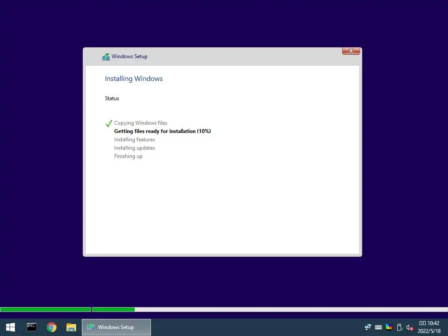Open the Windows Start menu
The width and height of the screenshot is (448, 336).
[x=10, y=327]
